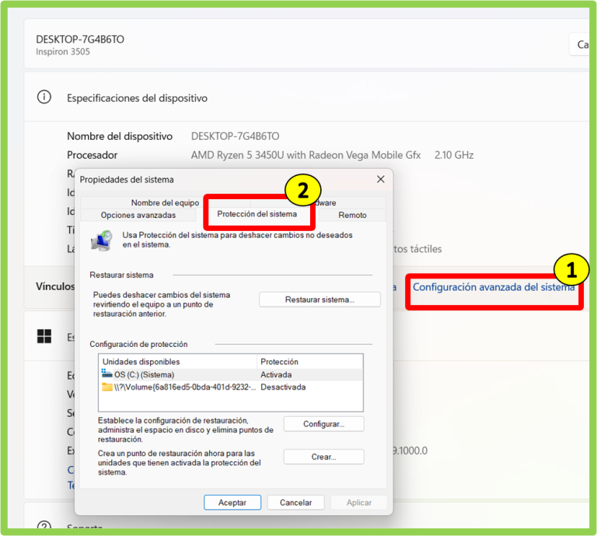Click the Unidades disponibles column header
This screenshot has height=536, width=597.
[178, 362]
